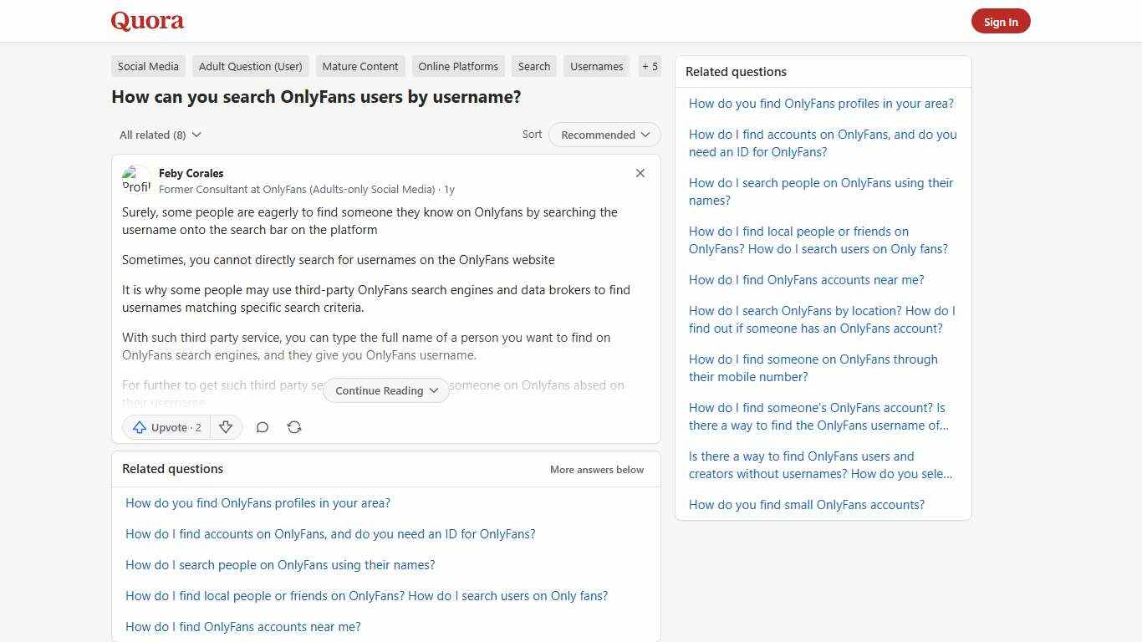
Task: Dismiss the answer using the X icon
Action: tap(640, 173)
